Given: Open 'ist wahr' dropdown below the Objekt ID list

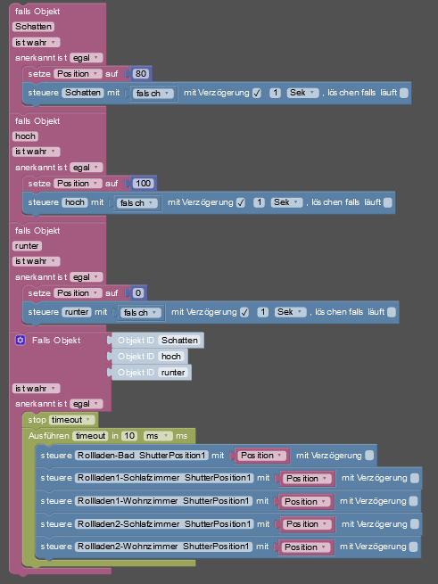Looking at the screenshot, I should 36,389.
